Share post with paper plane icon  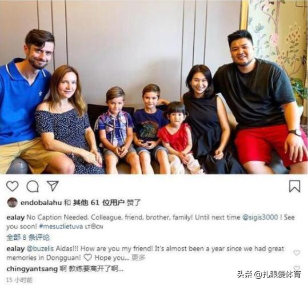tap(53, 186)
